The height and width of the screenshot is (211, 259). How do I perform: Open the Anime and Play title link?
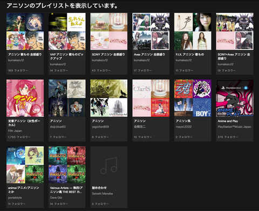pos(228,121)
